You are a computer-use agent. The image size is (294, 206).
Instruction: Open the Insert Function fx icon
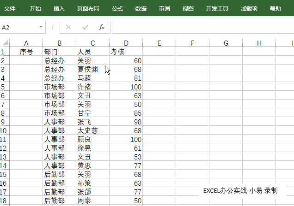pos(101,27)
